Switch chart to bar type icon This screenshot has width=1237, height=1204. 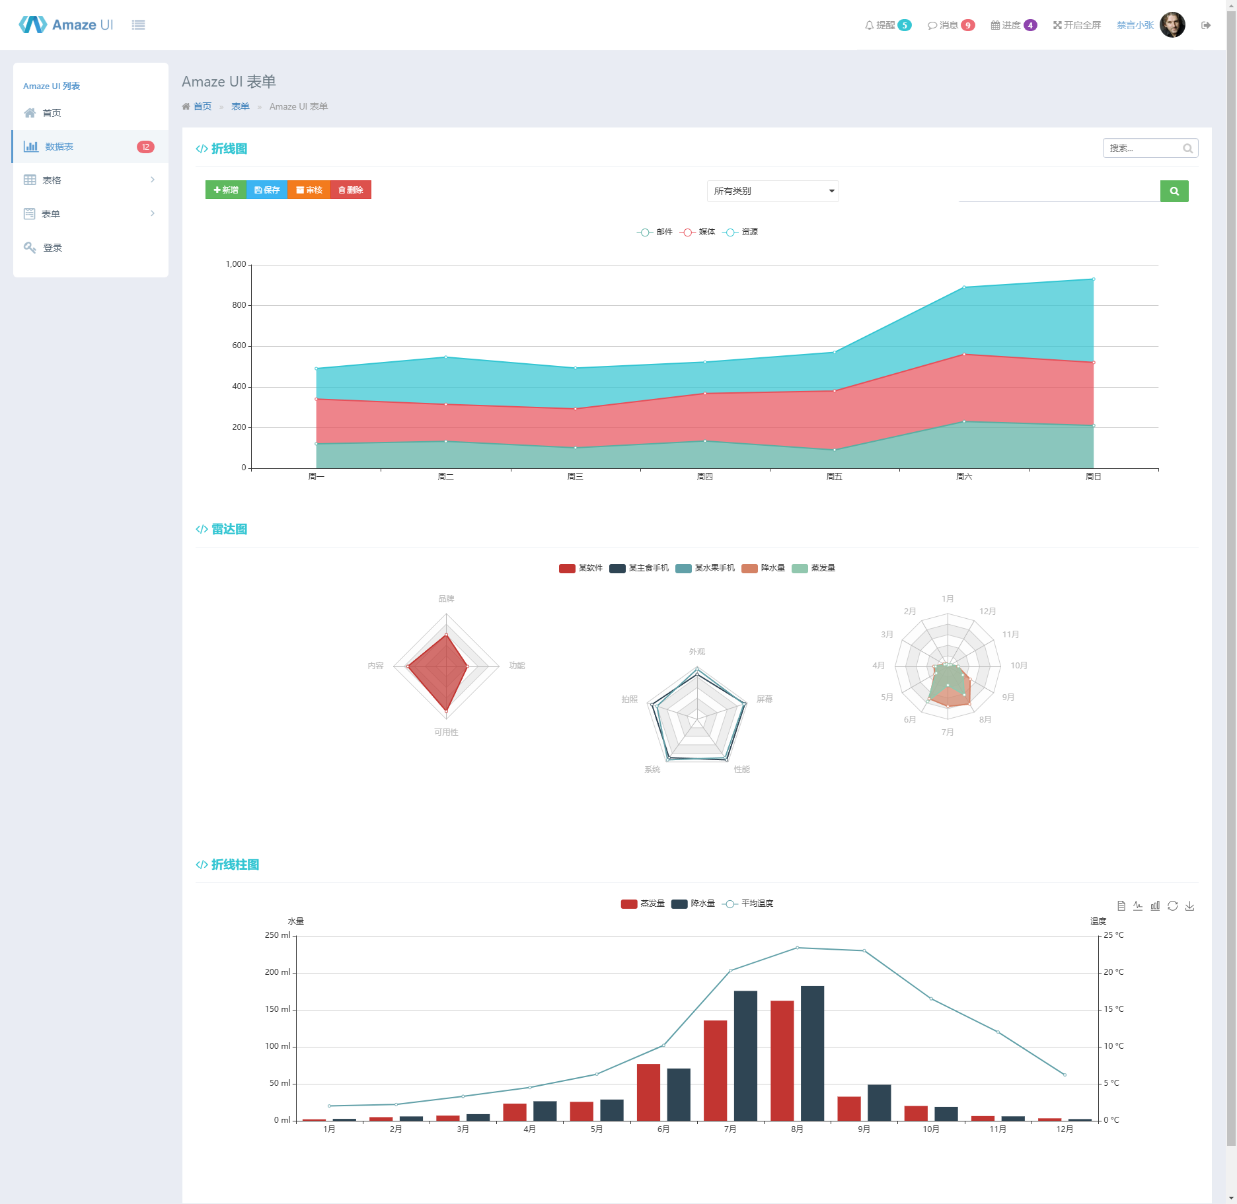tap(1155, 905)
